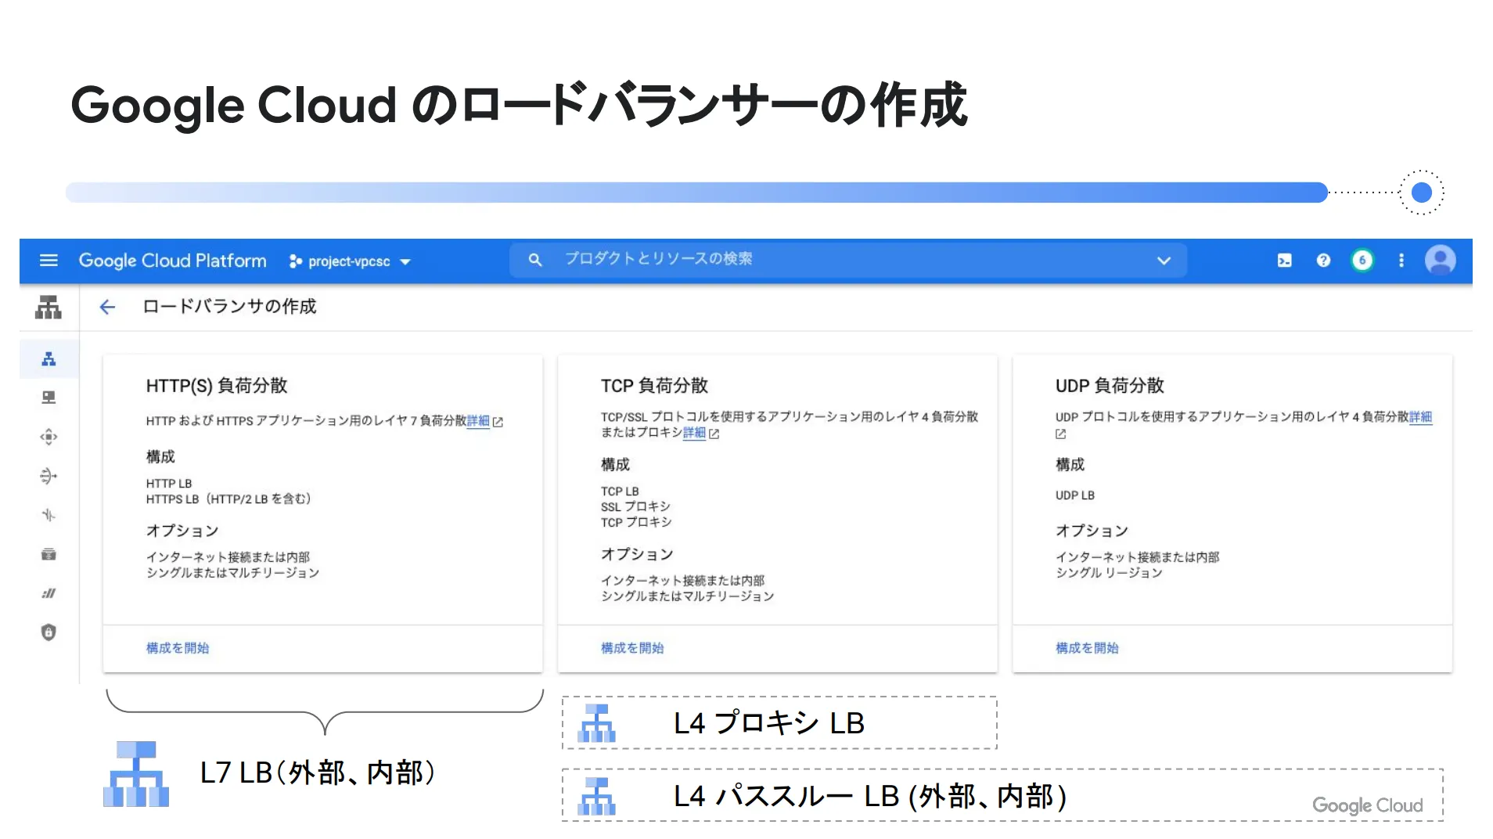Viewport: 1493px width, 839px height.
Task: Click the TCP LB entry in TCP card
Action: click(620, 492)
